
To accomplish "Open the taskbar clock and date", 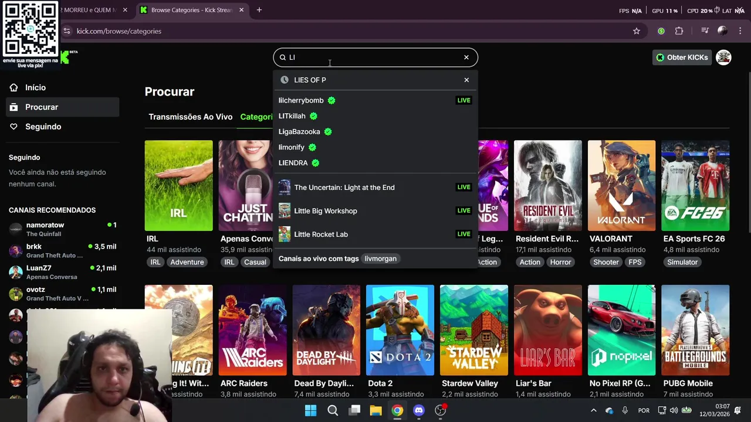I will pyautogui.click(x=715, y=410).
